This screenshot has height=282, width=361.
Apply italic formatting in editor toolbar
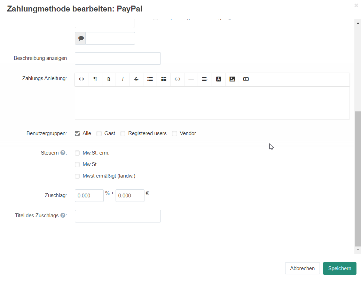123,79
